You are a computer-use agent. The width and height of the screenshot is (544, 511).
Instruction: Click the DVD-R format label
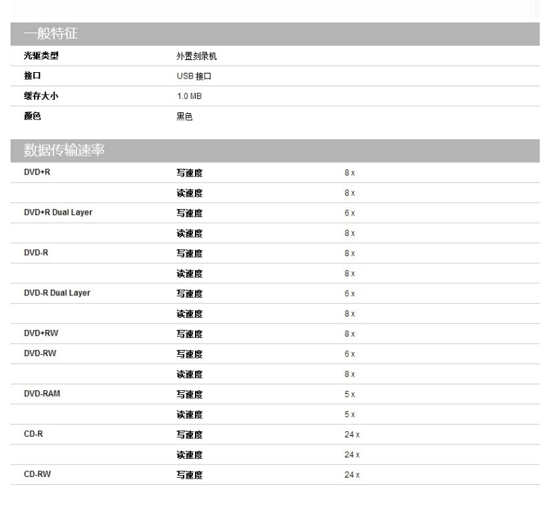click(x=36, y=253)
